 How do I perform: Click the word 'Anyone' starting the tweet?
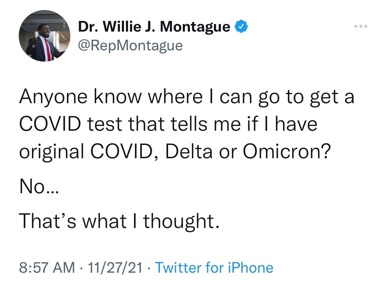pos(53,98)
